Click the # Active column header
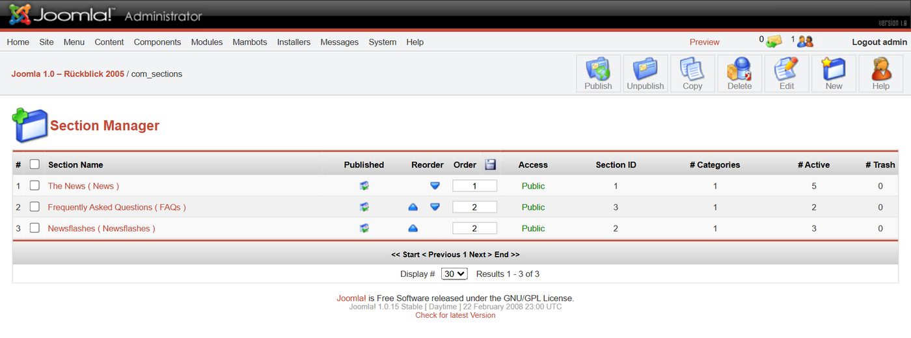 click(813, 164)
